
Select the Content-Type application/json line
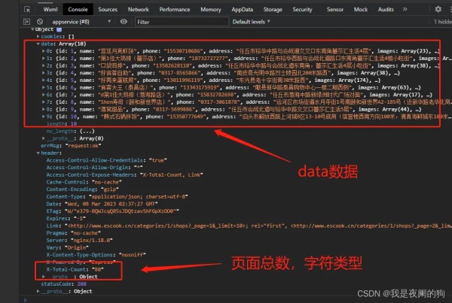pos(117,196)
